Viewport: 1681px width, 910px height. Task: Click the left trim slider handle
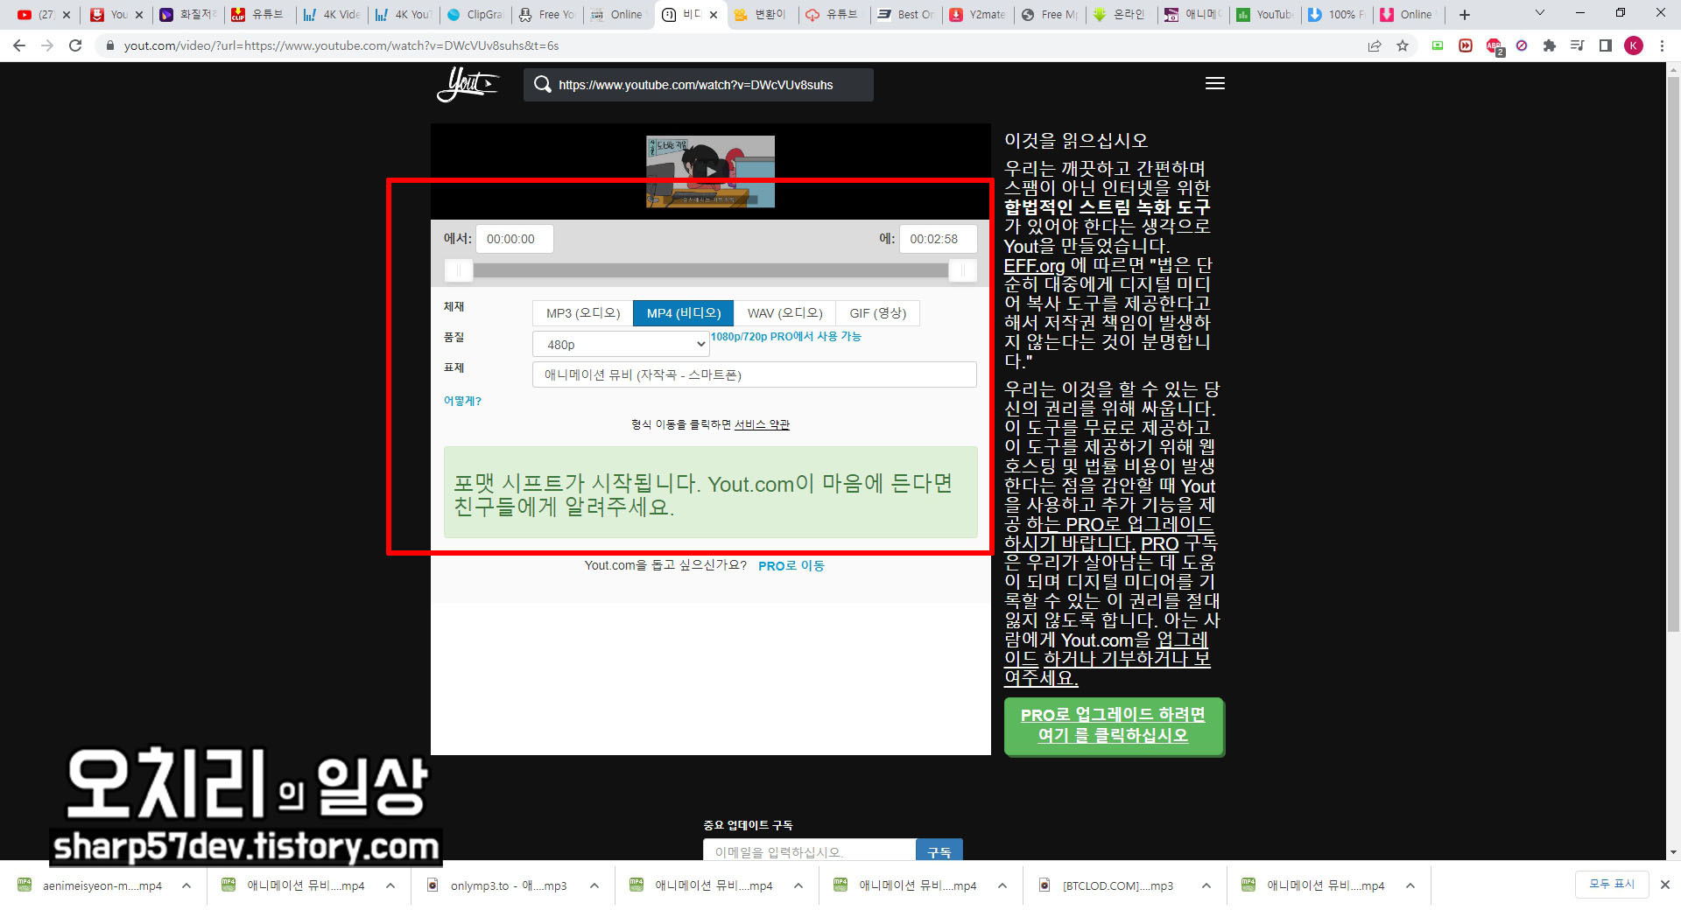459,270
